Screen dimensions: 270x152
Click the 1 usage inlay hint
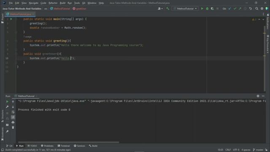(x=27, y=37)
